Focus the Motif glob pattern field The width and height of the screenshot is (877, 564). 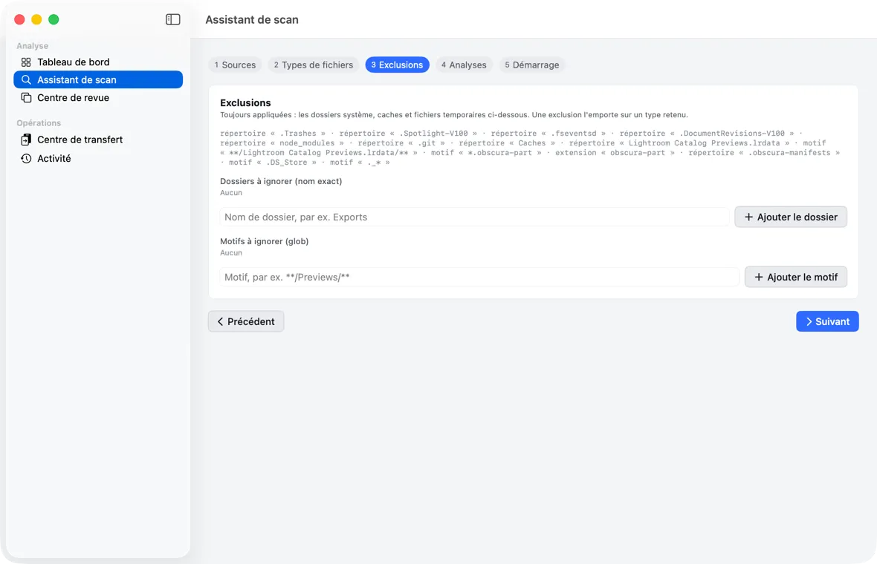479,277
